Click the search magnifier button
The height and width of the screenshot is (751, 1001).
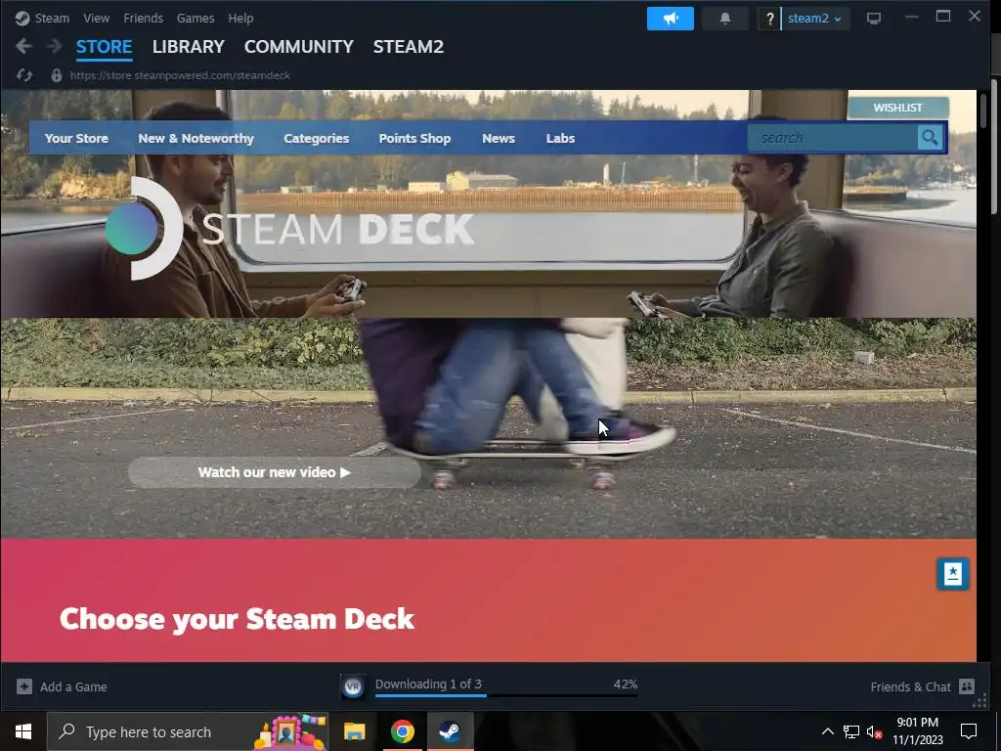pyautogui.click(x=930, y=137)
